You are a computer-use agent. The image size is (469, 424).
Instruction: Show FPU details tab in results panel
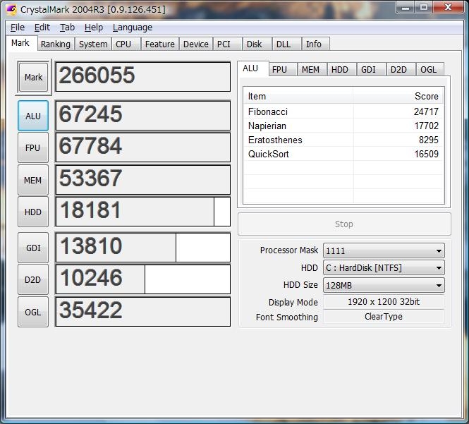pos(283,69)
